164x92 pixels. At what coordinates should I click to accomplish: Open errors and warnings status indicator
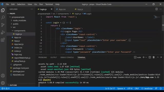[5, 88]
